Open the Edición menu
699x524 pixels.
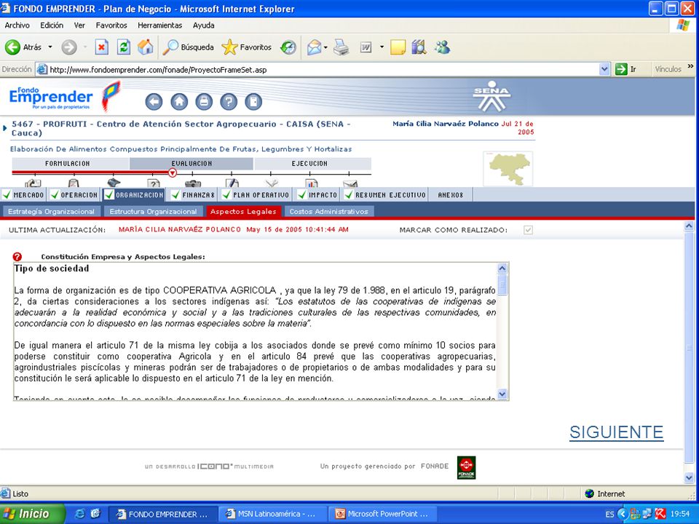[52, 25]
